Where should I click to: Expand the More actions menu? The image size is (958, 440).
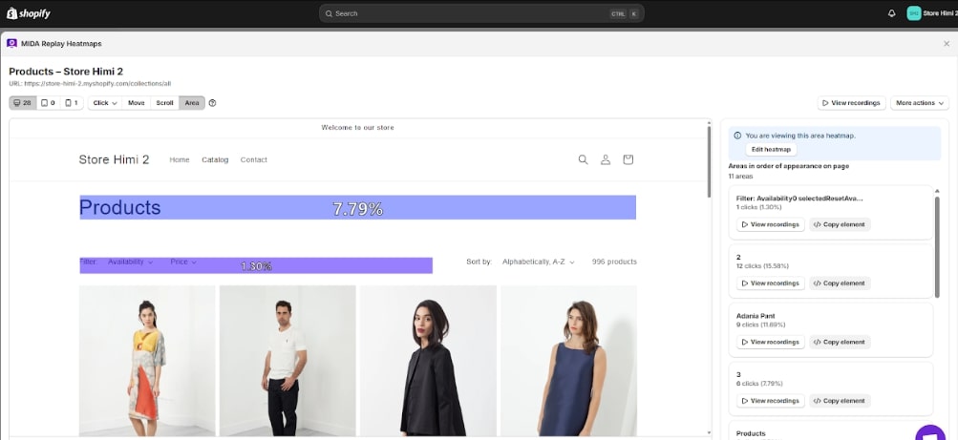pyautogui.click(x=920, y=103)
